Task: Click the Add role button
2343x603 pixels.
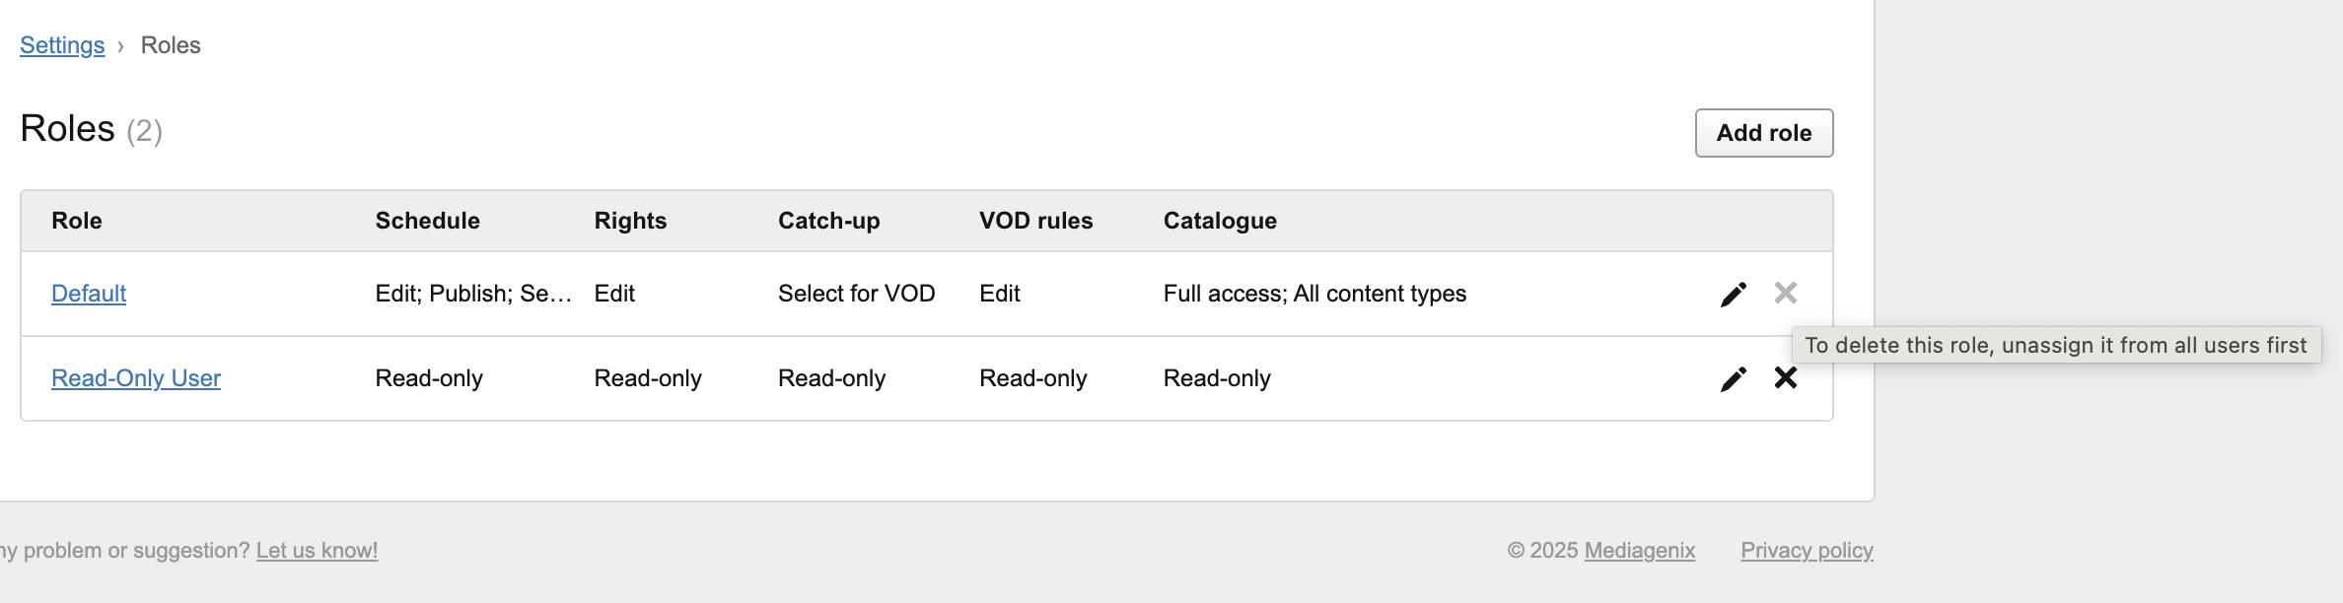Action: pos(1763,133)
